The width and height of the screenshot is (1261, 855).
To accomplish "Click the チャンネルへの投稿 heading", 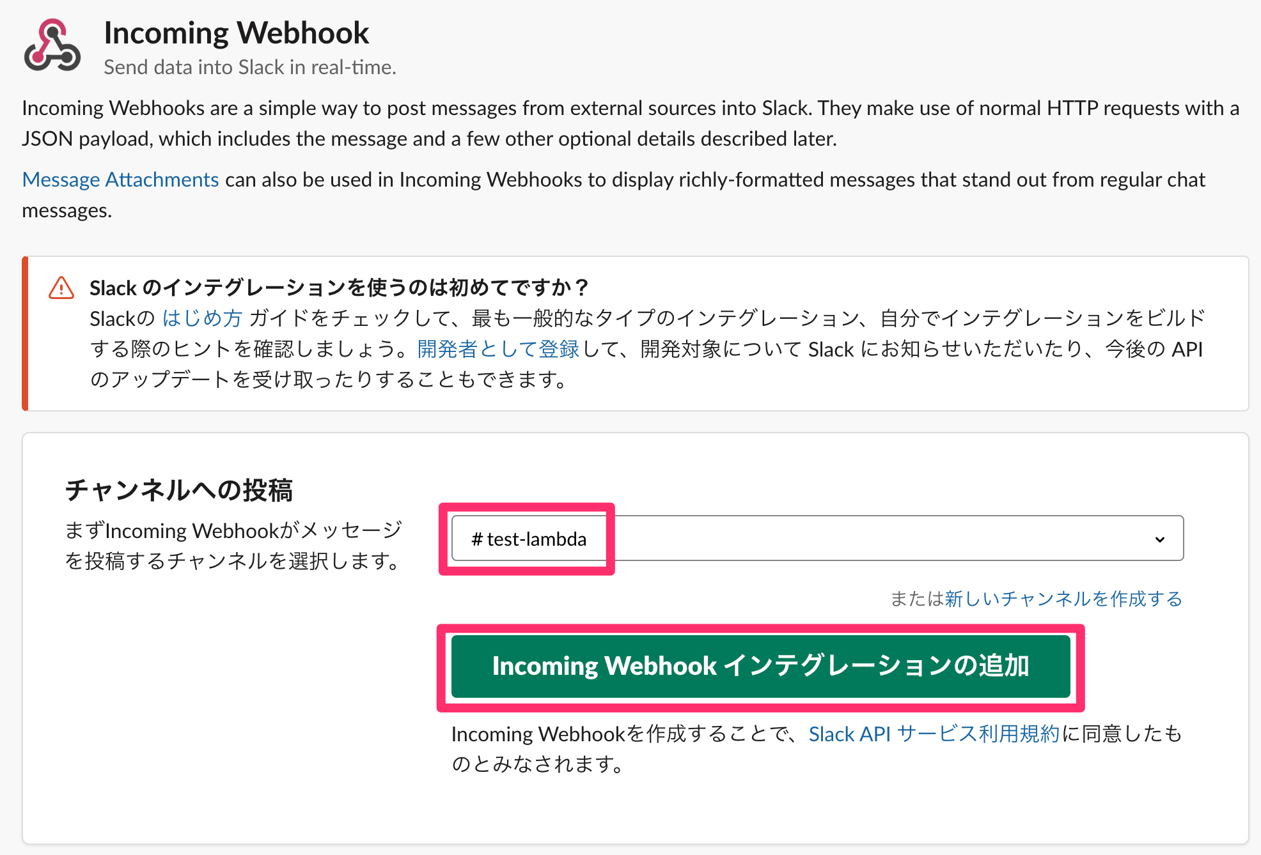I will tap(178, 490).
